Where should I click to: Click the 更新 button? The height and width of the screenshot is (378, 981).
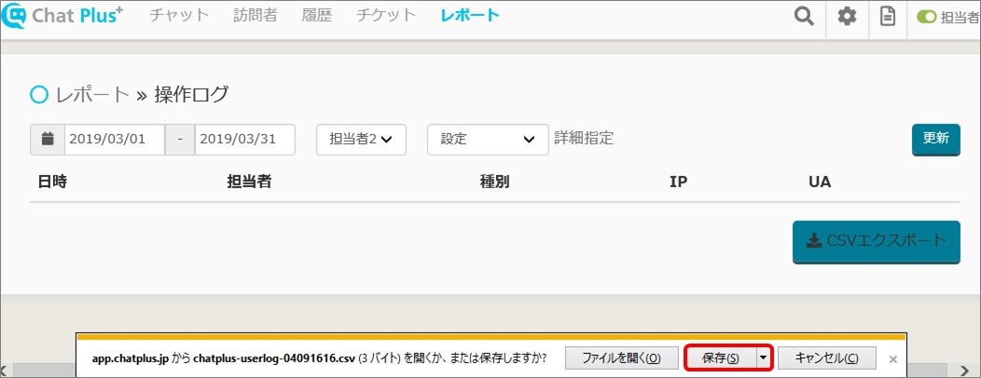point(936,139)
